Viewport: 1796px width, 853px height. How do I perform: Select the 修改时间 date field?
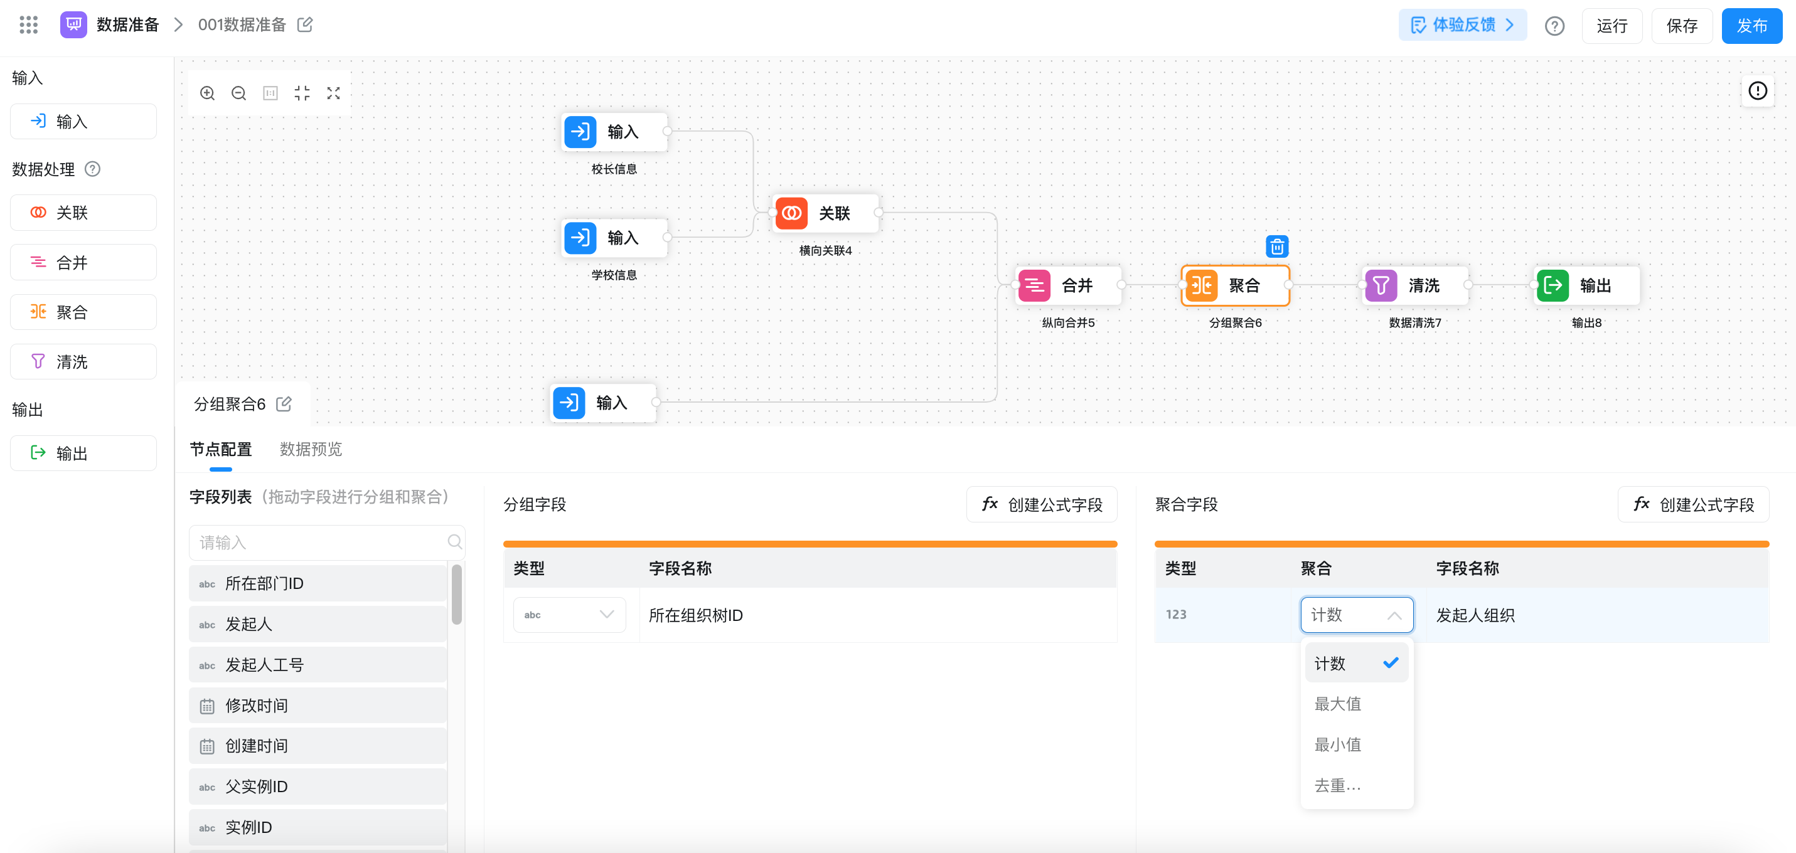(318, 705)
